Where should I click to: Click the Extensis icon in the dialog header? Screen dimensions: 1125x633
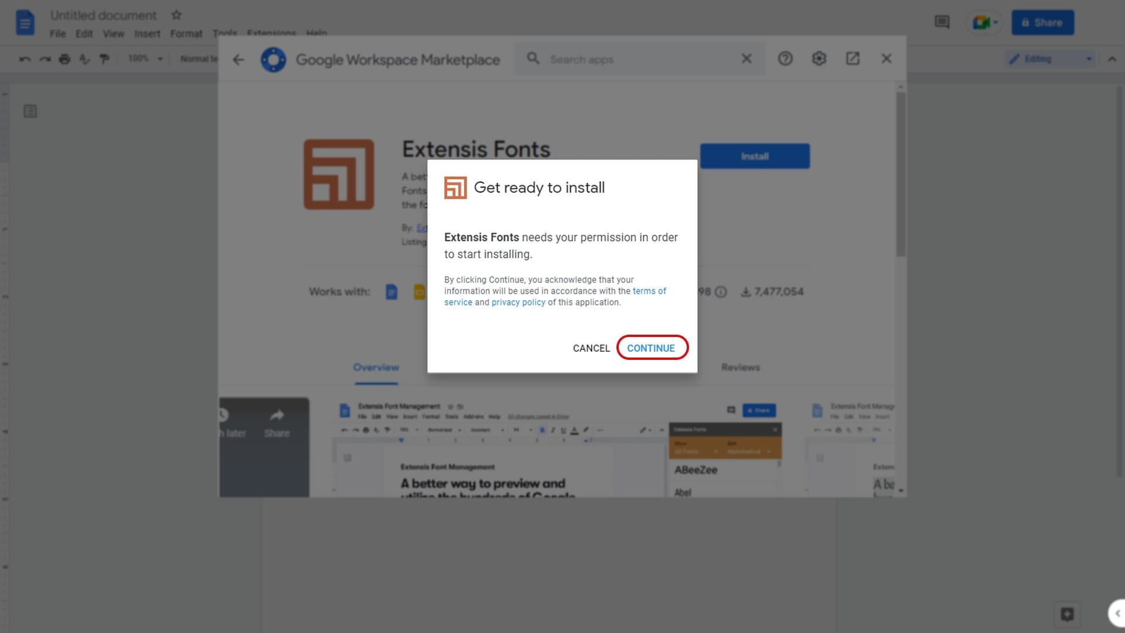pos(455,188)
